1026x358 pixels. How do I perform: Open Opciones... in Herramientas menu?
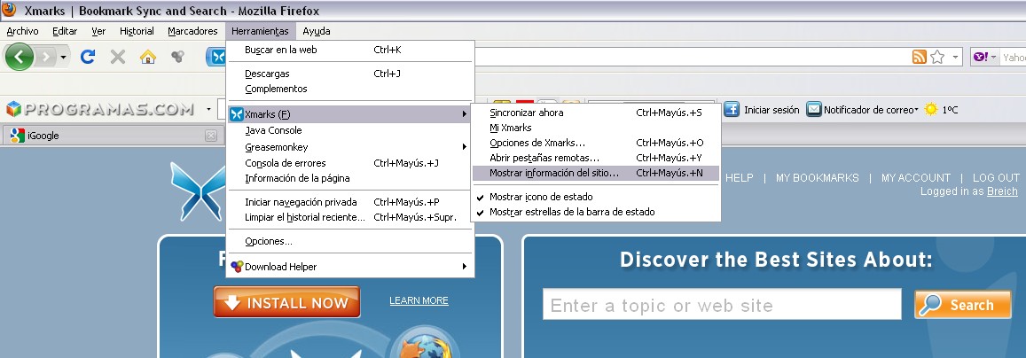point(350,242)
